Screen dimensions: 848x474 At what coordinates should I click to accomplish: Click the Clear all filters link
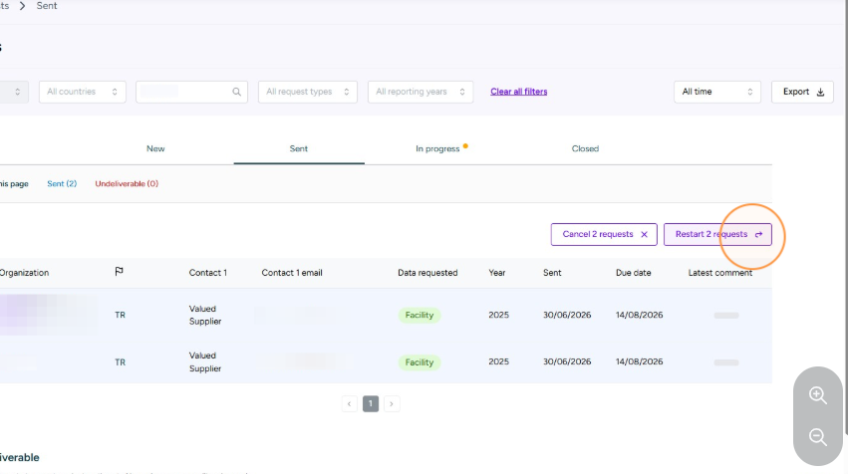[x=518, y=92]
